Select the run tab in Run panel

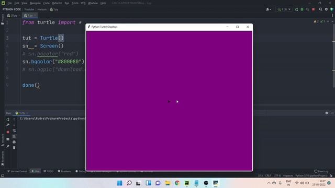click(x=21, y=113)
